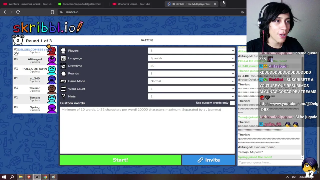Click the ESP language indicator

[294, 177]
